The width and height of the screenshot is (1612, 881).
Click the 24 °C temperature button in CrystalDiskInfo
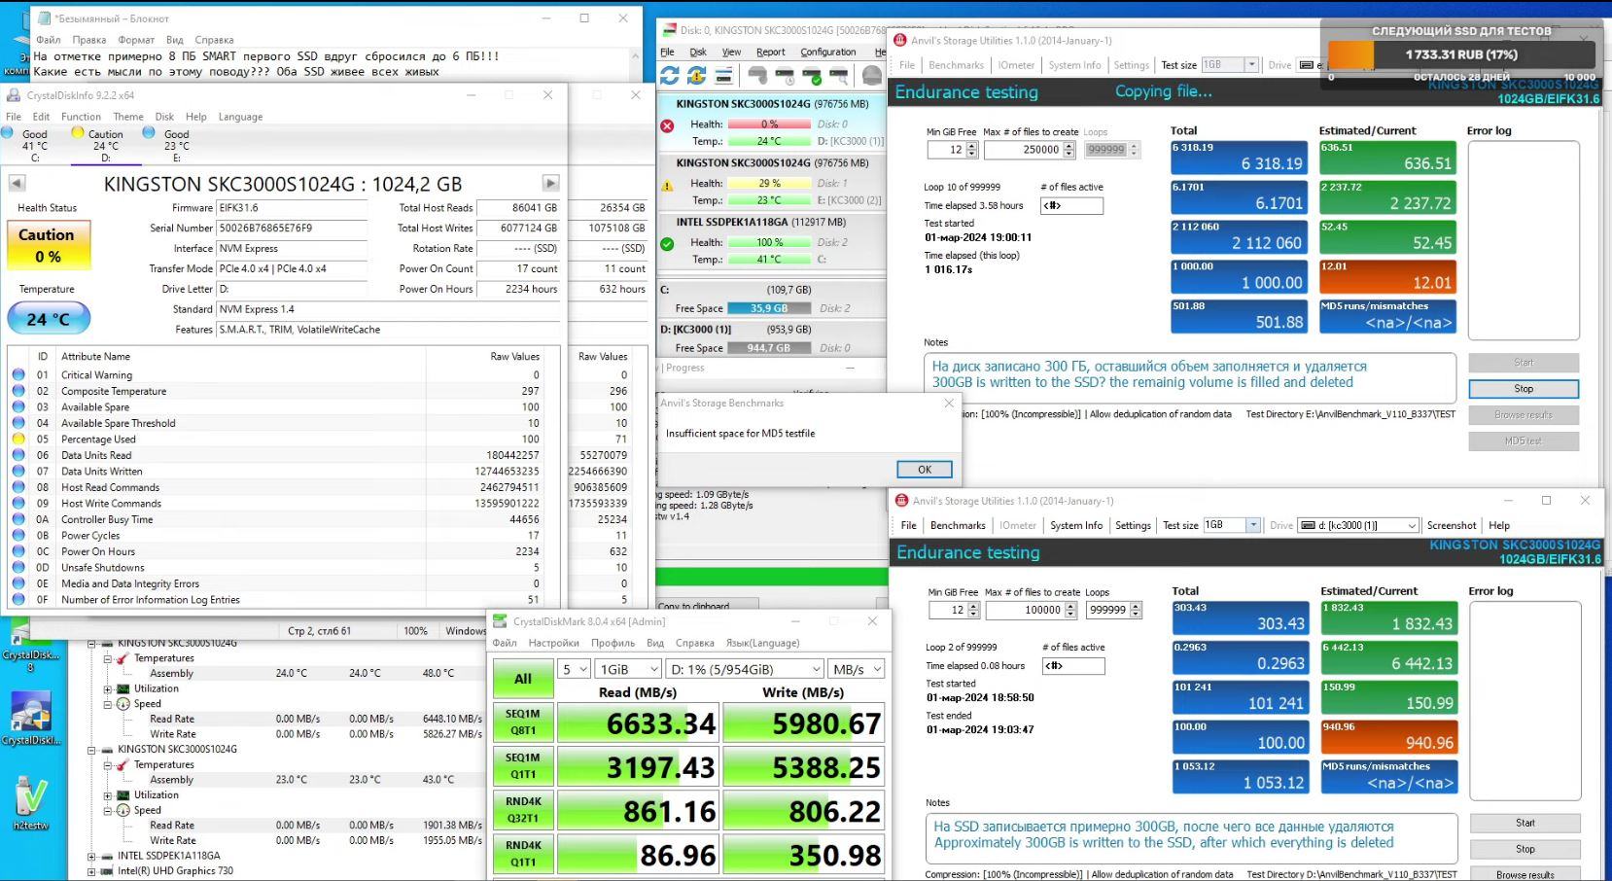49,318
